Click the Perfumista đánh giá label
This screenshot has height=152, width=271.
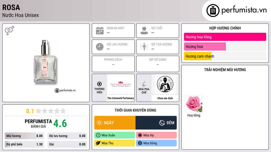38,123
